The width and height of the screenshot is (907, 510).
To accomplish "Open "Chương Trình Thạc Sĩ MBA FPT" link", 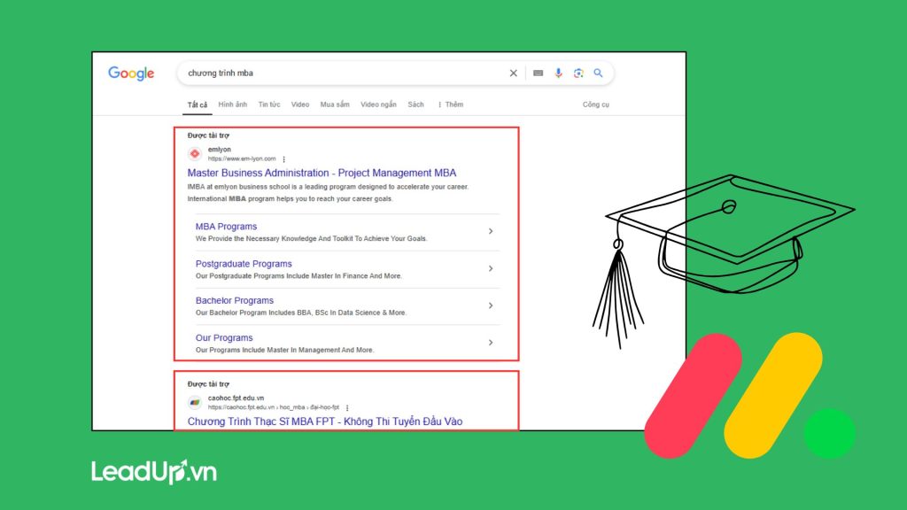I will coord(324,421).
